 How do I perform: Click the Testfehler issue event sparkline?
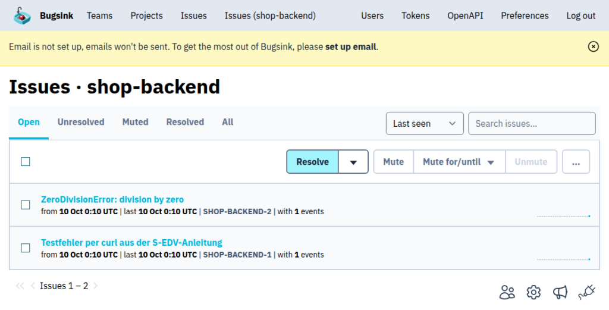[564, 259]
